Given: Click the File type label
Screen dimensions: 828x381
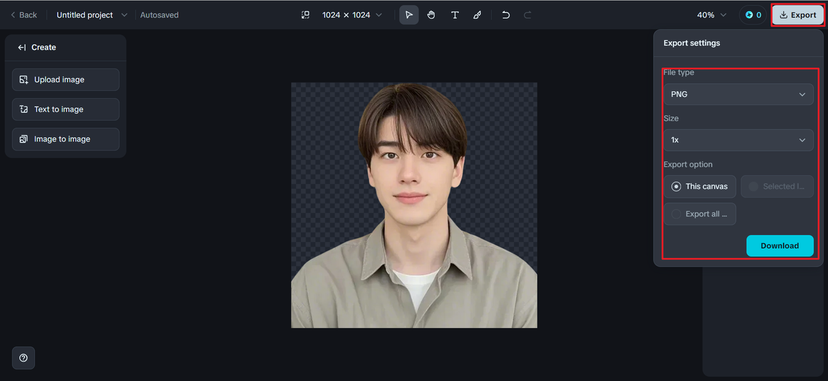Looking at the screenshot, I should tap(679, 72).
